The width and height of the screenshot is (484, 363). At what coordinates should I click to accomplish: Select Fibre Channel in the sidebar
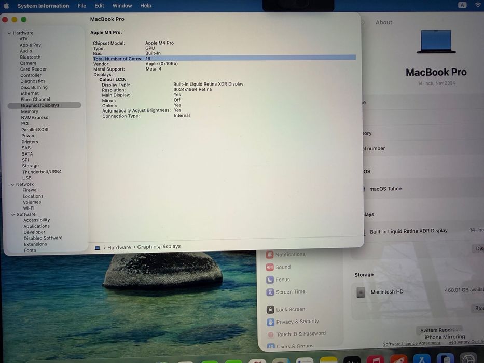pyautogui.click(x=35, y=100)
